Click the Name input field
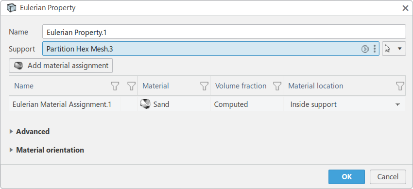The image size is (413, 189). (x=224, y=32)
